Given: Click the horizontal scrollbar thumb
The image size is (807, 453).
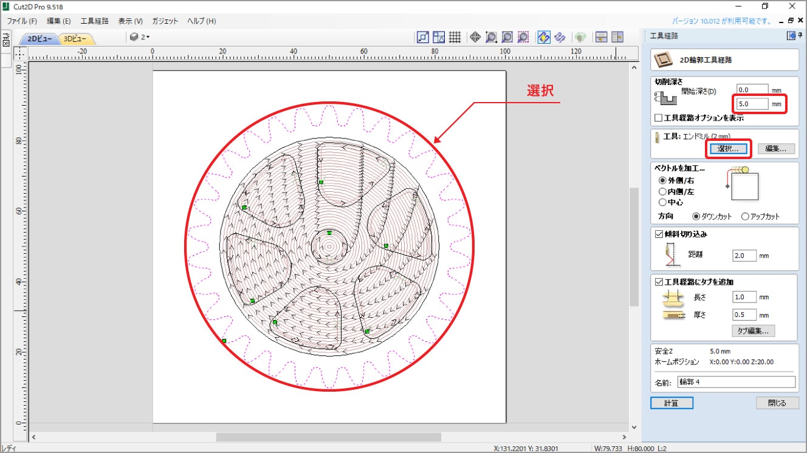Looking at the screenshot, I should [328, 437].
